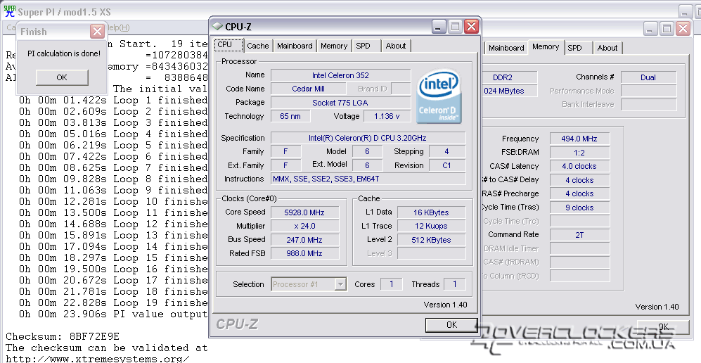Image resolution: width=701 pixels, height=363 pixels.
Task: Click the Specification field Celeron D 3.20GHz
Action: pos(368,138)
